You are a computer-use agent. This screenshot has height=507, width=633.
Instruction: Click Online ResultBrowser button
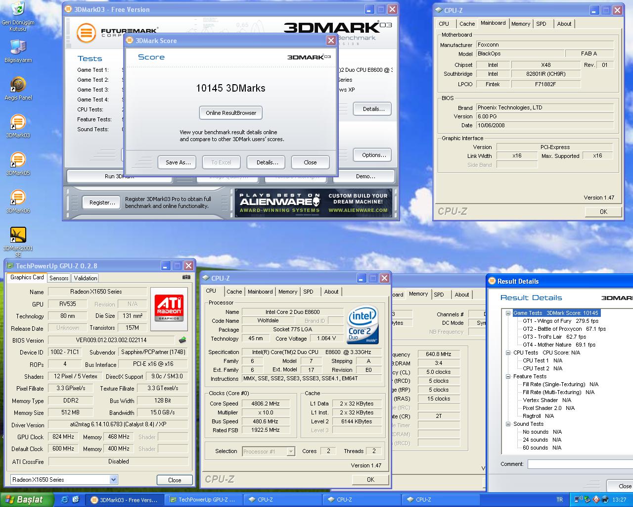[x=231, y=113]
